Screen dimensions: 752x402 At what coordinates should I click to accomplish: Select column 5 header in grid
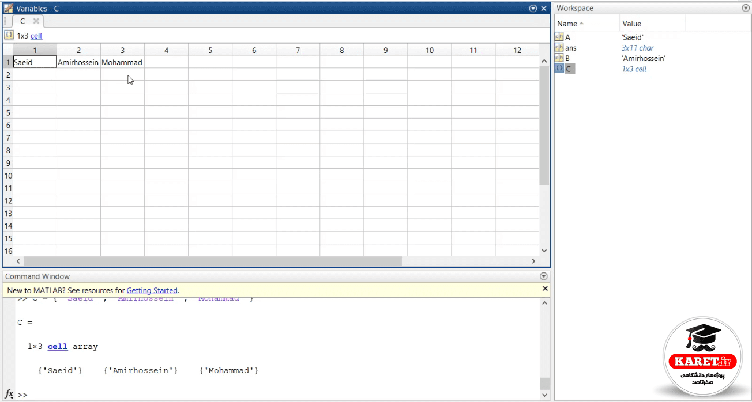(x=210, y=50)
